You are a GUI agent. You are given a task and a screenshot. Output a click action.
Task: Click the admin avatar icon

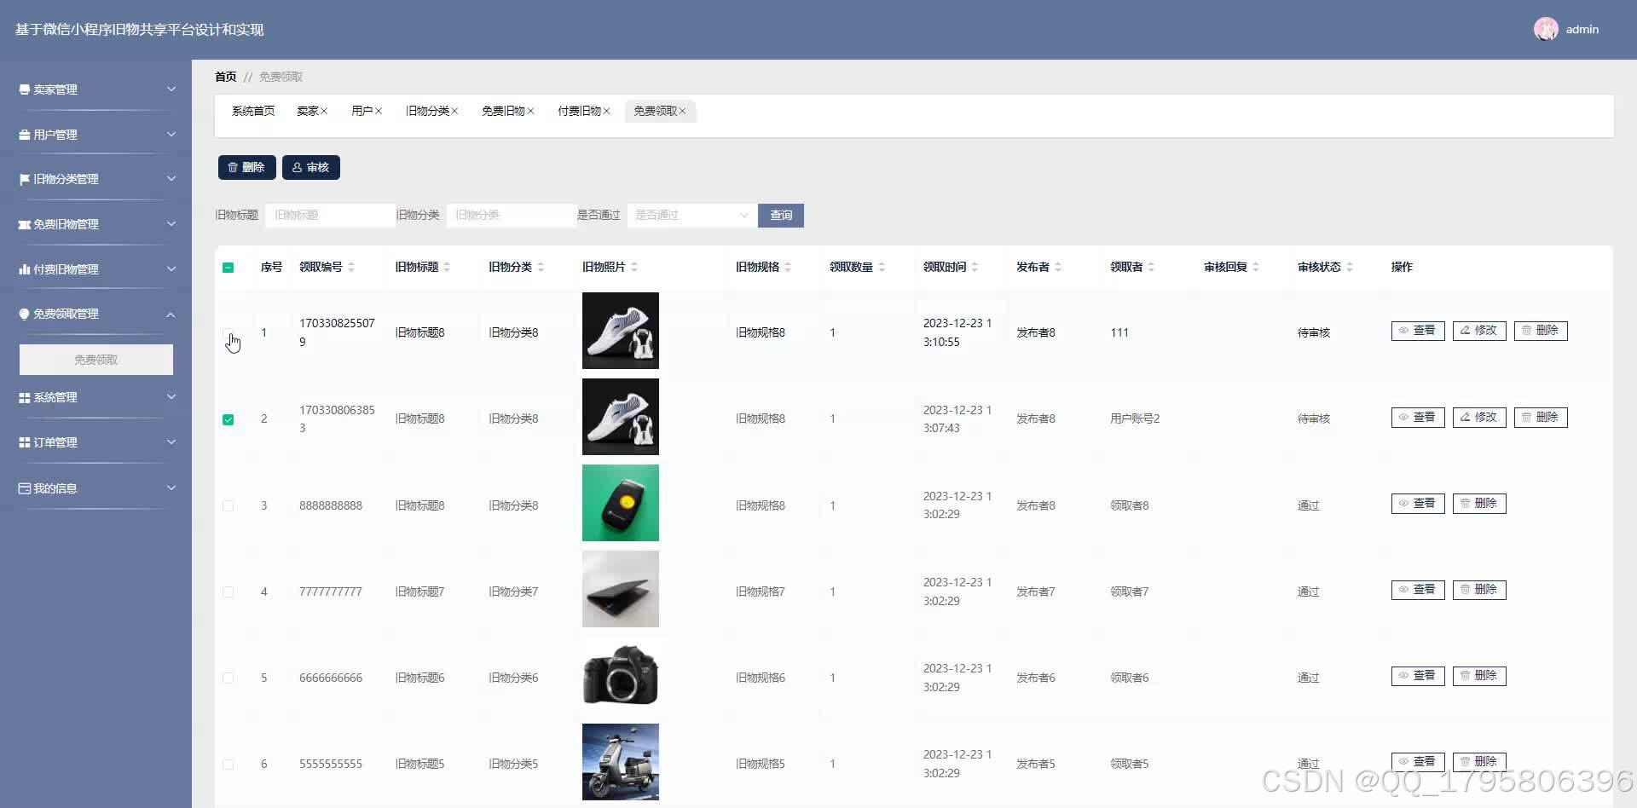1546,29
